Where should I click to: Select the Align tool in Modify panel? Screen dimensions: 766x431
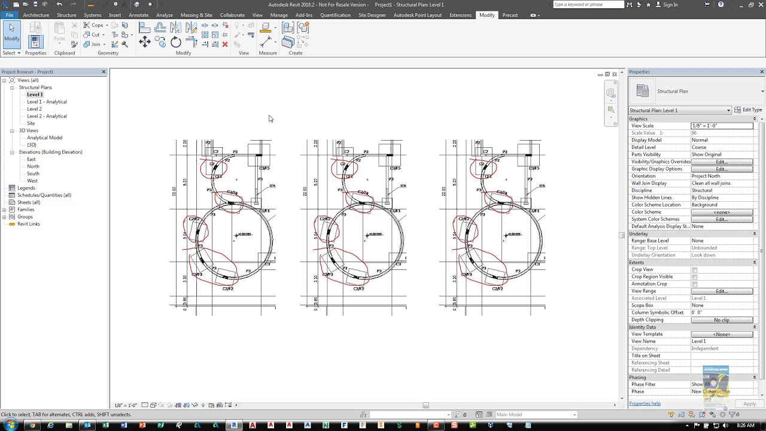point(145,27)
